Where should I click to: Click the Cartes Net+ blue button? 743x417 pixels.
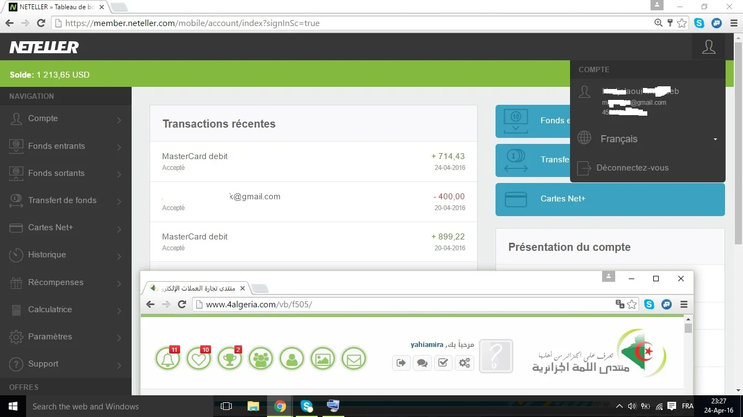[x=610, y=199]
